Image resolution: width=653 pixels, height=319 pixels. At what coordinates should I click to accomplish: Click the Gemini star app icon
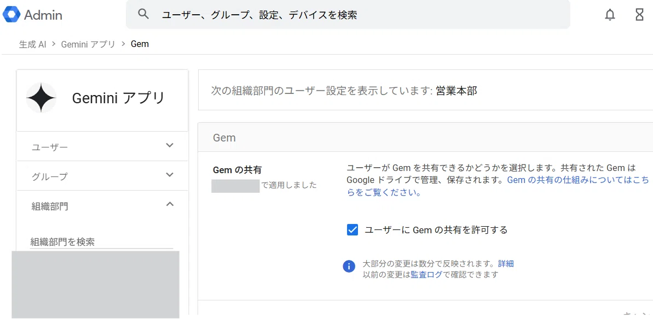pos(41,98)
